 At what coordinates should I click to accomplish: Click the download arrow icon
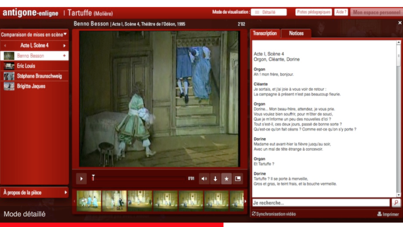click(x=215, y=178)
